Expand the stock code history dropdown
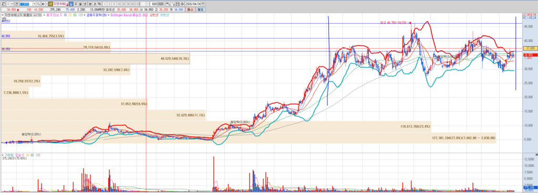538x193 pixels. click(x=34, y=4)
